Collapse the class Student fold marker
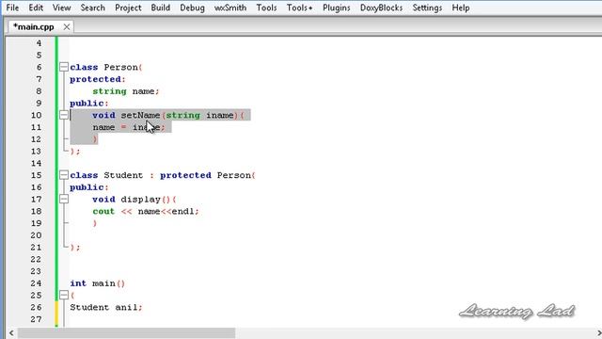 (64, 175)
